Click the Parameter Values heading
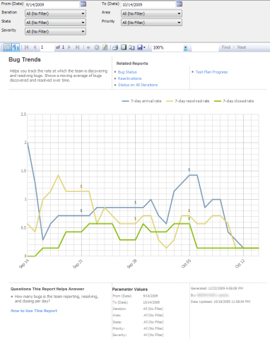The width and height of the screenshot is (270, 339). [x=130, y=290]
